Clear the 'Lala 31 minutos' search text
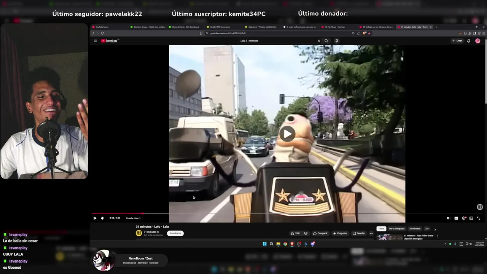The height and width of the screenshot is (274, 487). click(319, 41)
